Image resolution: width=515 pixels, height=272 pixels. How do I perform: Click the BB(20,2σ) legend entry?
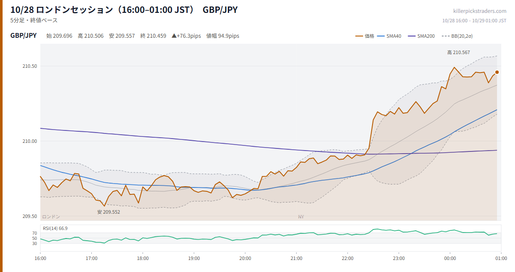(457, 36)
